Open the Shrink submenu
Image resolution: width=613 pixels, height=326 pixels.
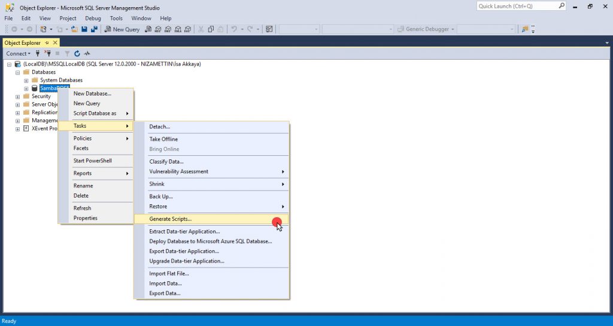211,184
